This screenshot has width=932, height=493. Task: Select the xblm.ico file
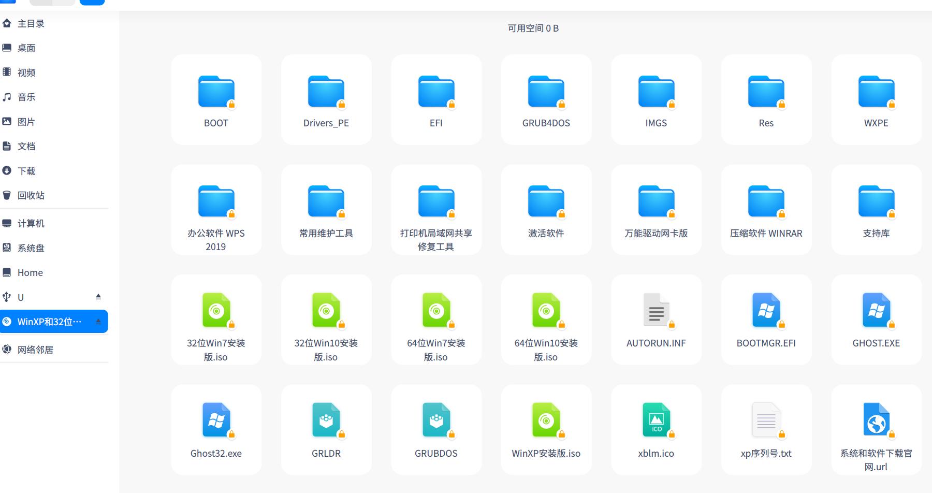pos(656,430)
